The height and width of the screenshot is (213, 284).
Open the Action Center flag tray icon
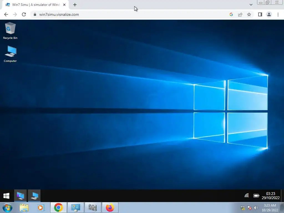249,208
